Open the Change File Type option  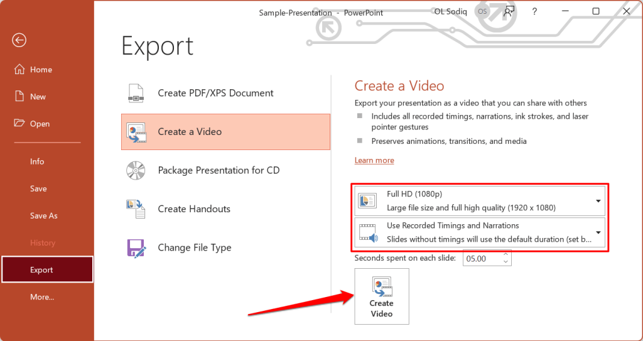point(225,247)
